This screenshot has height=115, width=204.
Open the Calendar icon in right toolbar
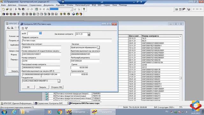click(x=180, y=9)
